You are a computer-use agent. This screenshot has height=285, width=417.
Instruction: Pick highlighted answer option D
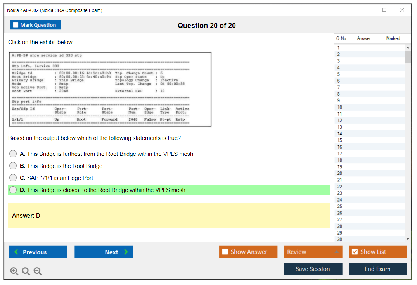(x=13, y=190)
